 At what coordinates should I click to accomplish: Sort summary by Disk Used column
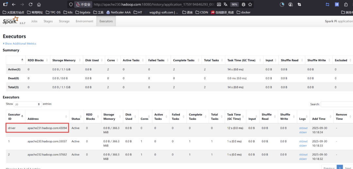coord(94,60)
